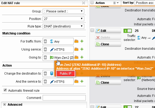Remove Wan-Zen2 from 'Going to' field
Viewport: 155px width, 108px height.
(x=45, y=57)
